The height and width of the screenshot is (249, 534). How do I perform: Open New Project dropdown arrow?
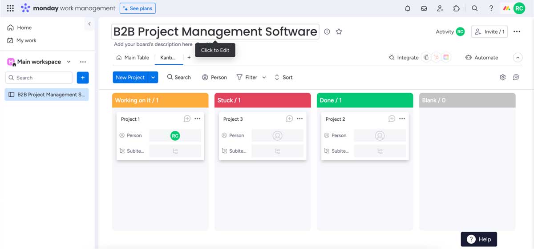pos(153,77)
